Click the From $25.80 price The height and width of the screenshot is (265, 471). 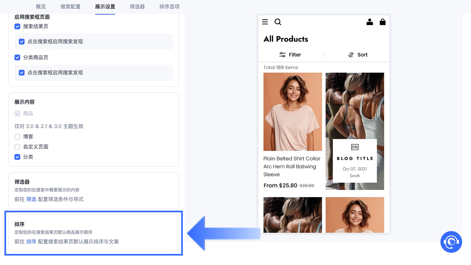280,185
